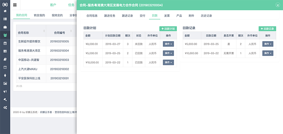This screenshot has width=283, height=134.
Task: Switch to the 发票 tab
Action: [167, 16]
